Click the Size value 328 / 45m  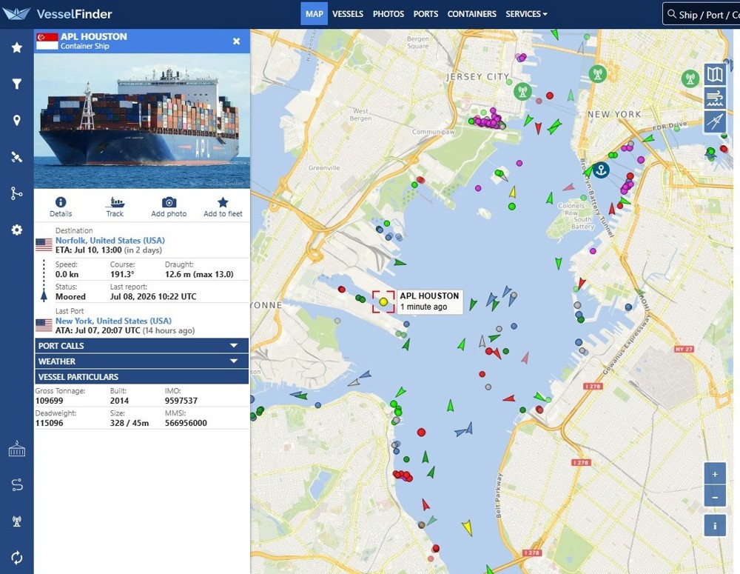coord(129,423)
